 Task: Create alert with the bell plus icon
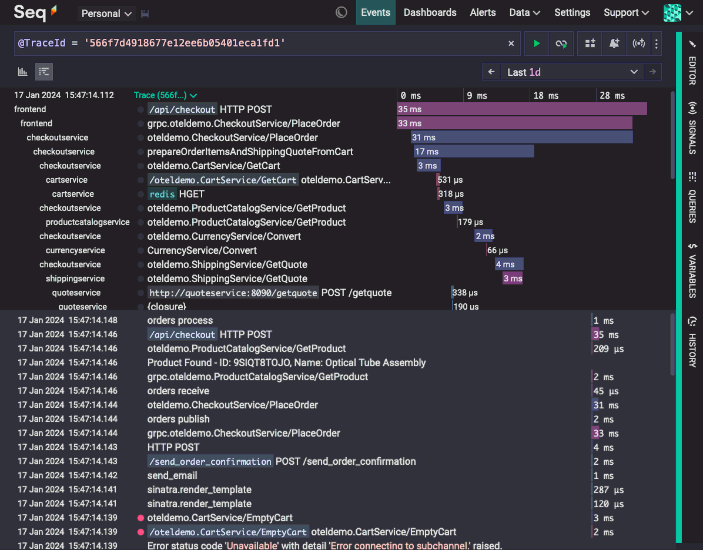pyautogui.click(x=614, y=43)
